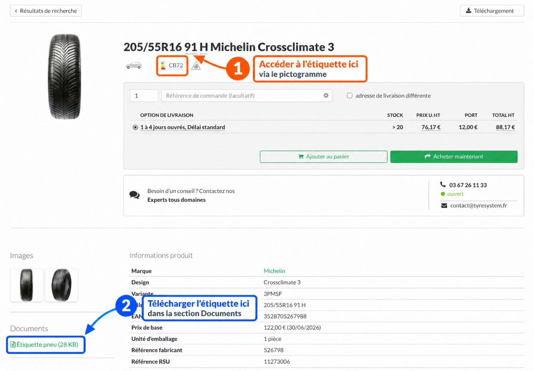
Task: Go back to Résultats de recherche
Action: click(x=46, y=11)
